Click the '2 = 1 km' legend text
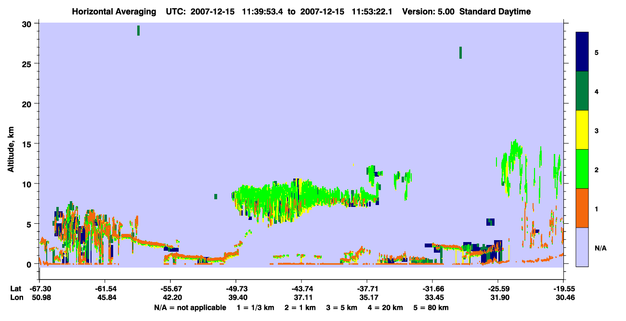 click(x=301, y=308)
